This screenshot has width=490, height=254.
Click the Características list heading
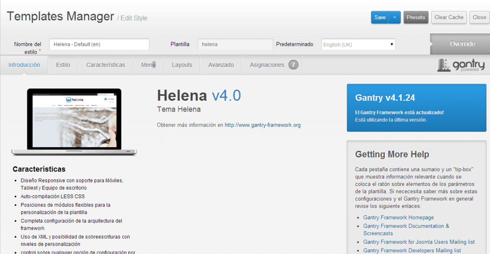pyautogui.click(x=39, y=169)
